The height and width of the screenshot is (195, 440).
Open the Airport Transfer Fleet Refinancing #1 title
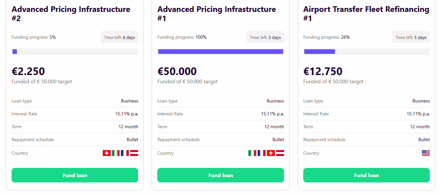[x=366, y=14]
